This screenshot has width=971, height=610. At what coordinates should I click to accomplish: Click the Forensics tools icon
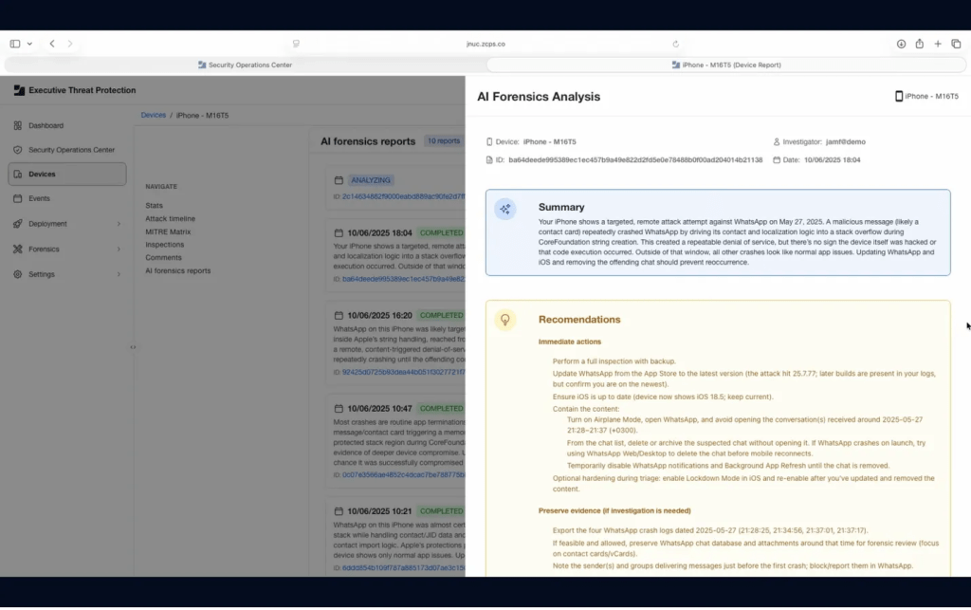click(x=18, y=250)
